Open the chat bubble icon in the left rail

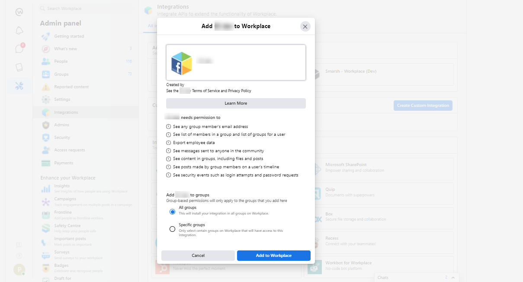click(19, 48)
